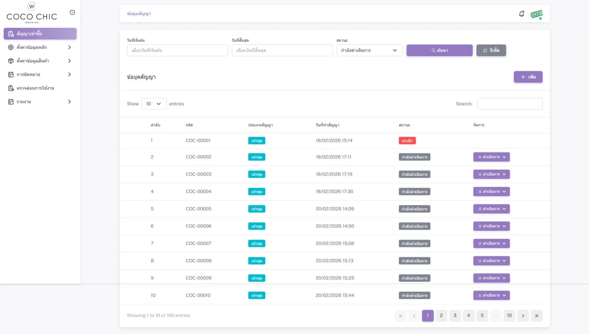Image resolution: width=589 pixels, height=334 pixels.
Task: Open the สถานะ status dropdown
Action: pos(369,50)
